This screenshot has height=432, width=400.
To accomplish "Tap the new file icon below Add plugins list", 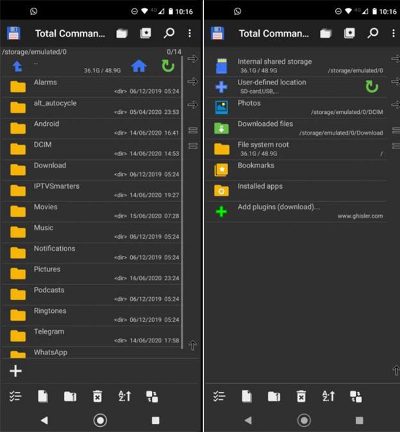I will tap(247, 396).
